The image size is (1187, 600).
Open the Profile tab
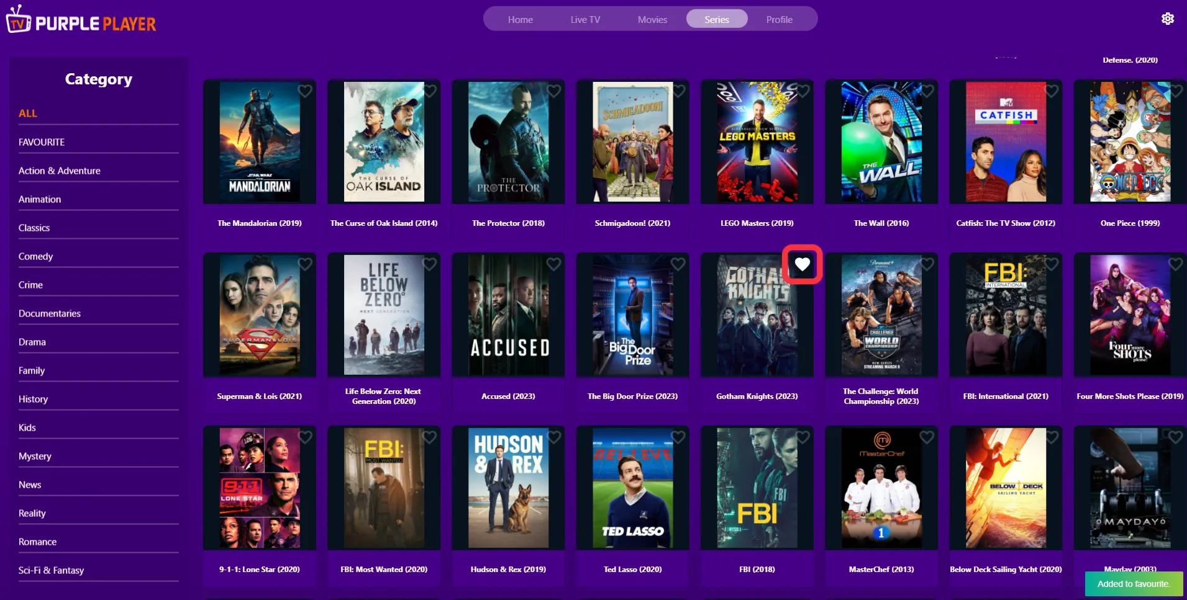point(780,19)
